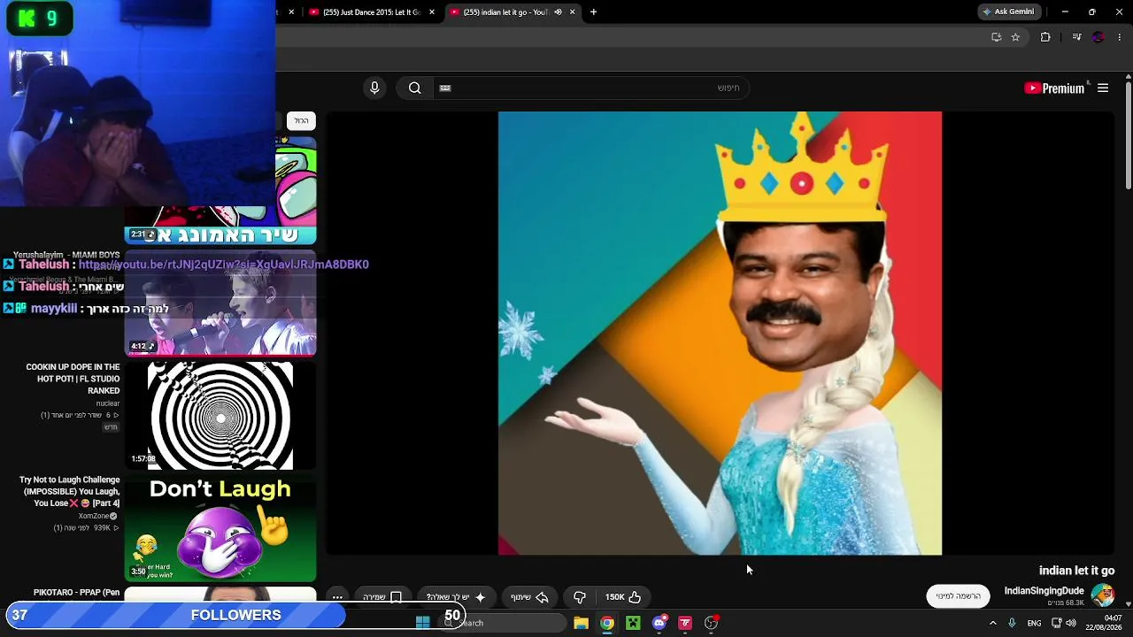Screen dimensions: 1133x637
Task: Open the more actions three-dot menu
Action: pos(337,597)
